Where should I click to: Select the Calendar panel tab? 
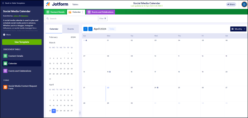pyautogui.click(x=54, y=29)
